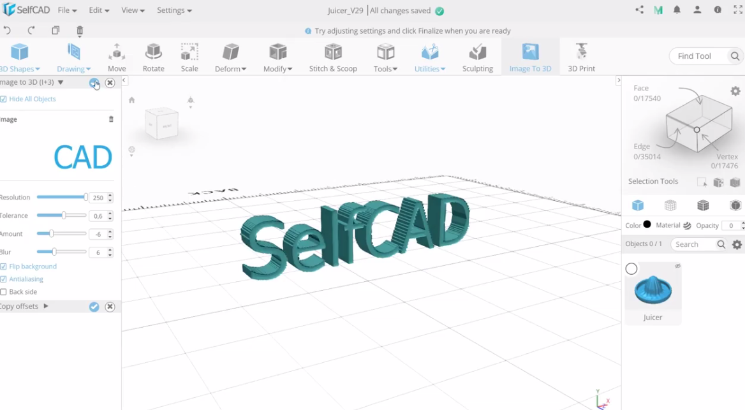Image resolution: width=745 pixels, height=410 pixels.
Task: Toggle Antialiasing checkbox
Action: [3, 279]
